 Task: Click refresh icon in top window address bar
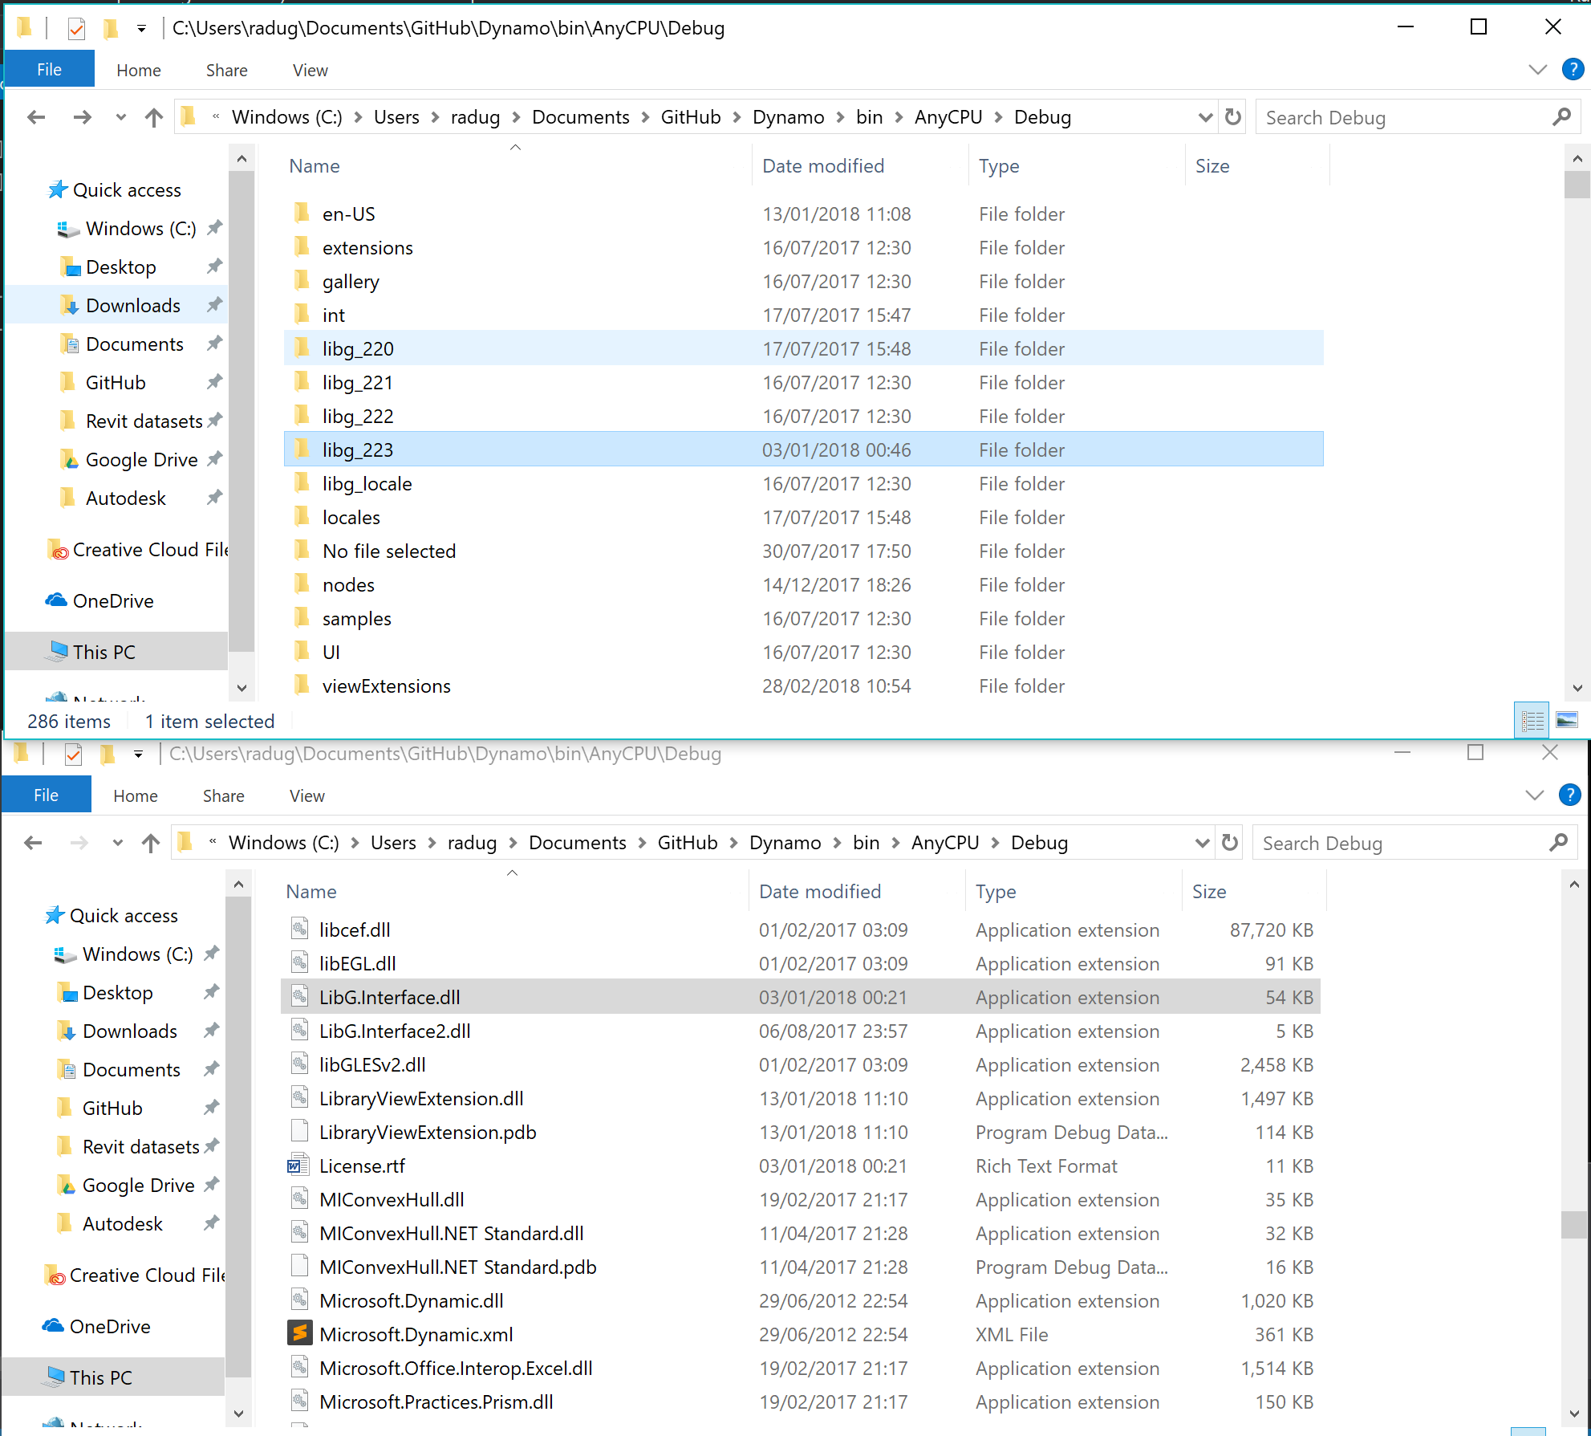tap(1233, 117)
